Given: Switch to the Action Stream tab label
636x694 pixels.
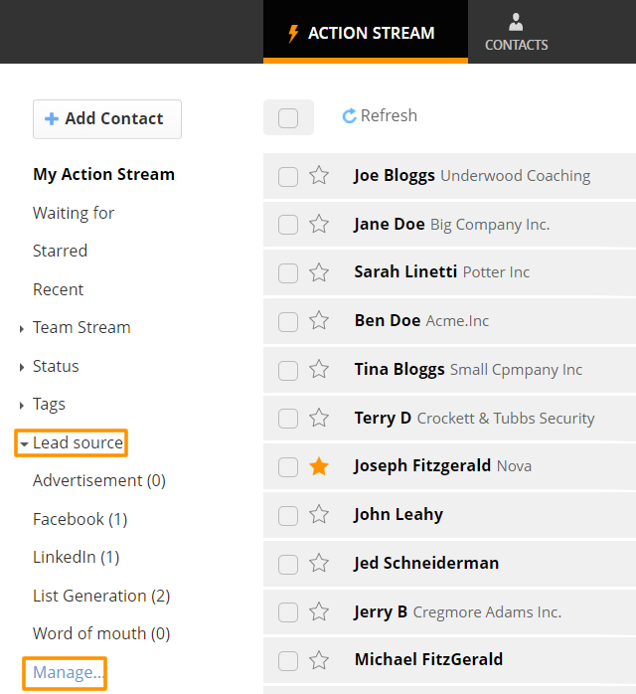Looking at the screenshot, I should [371, 33].
